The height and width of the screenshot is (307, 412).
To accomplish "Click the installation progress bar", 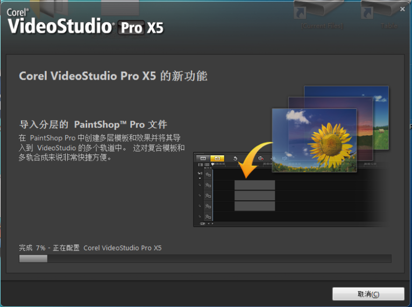I will (205, 259).
